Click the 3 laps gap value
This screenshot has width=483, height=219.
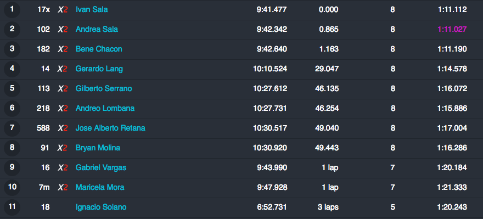click(328, 207)
